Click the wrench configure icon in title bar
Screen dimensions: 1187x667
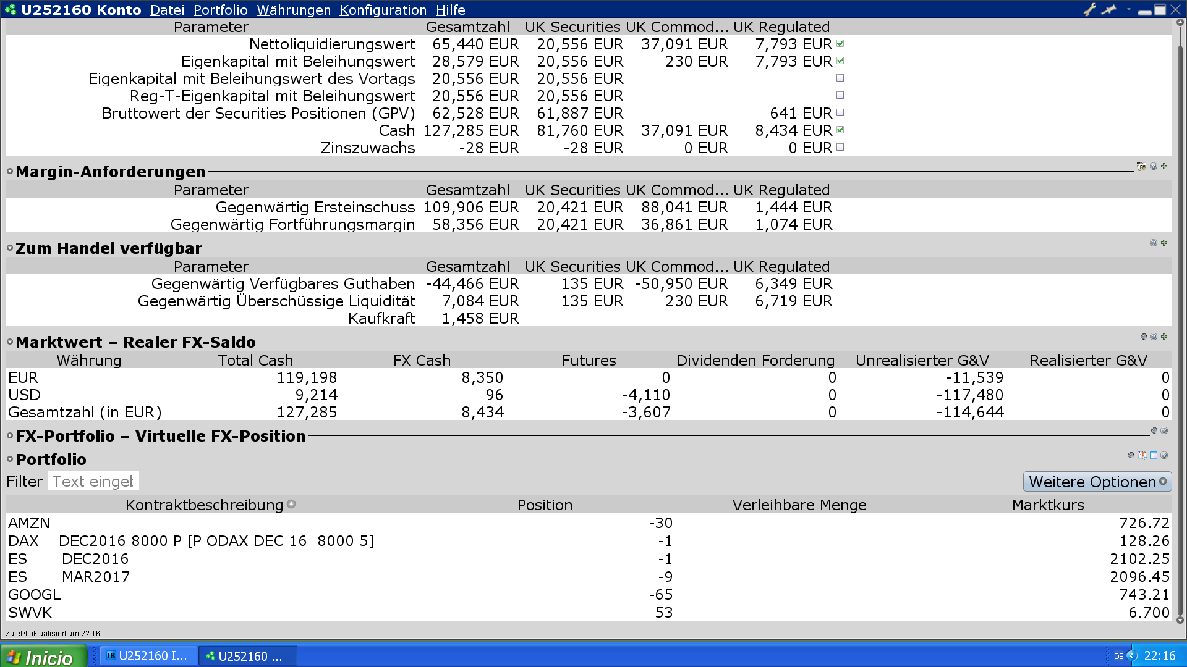pos(1090,9)
